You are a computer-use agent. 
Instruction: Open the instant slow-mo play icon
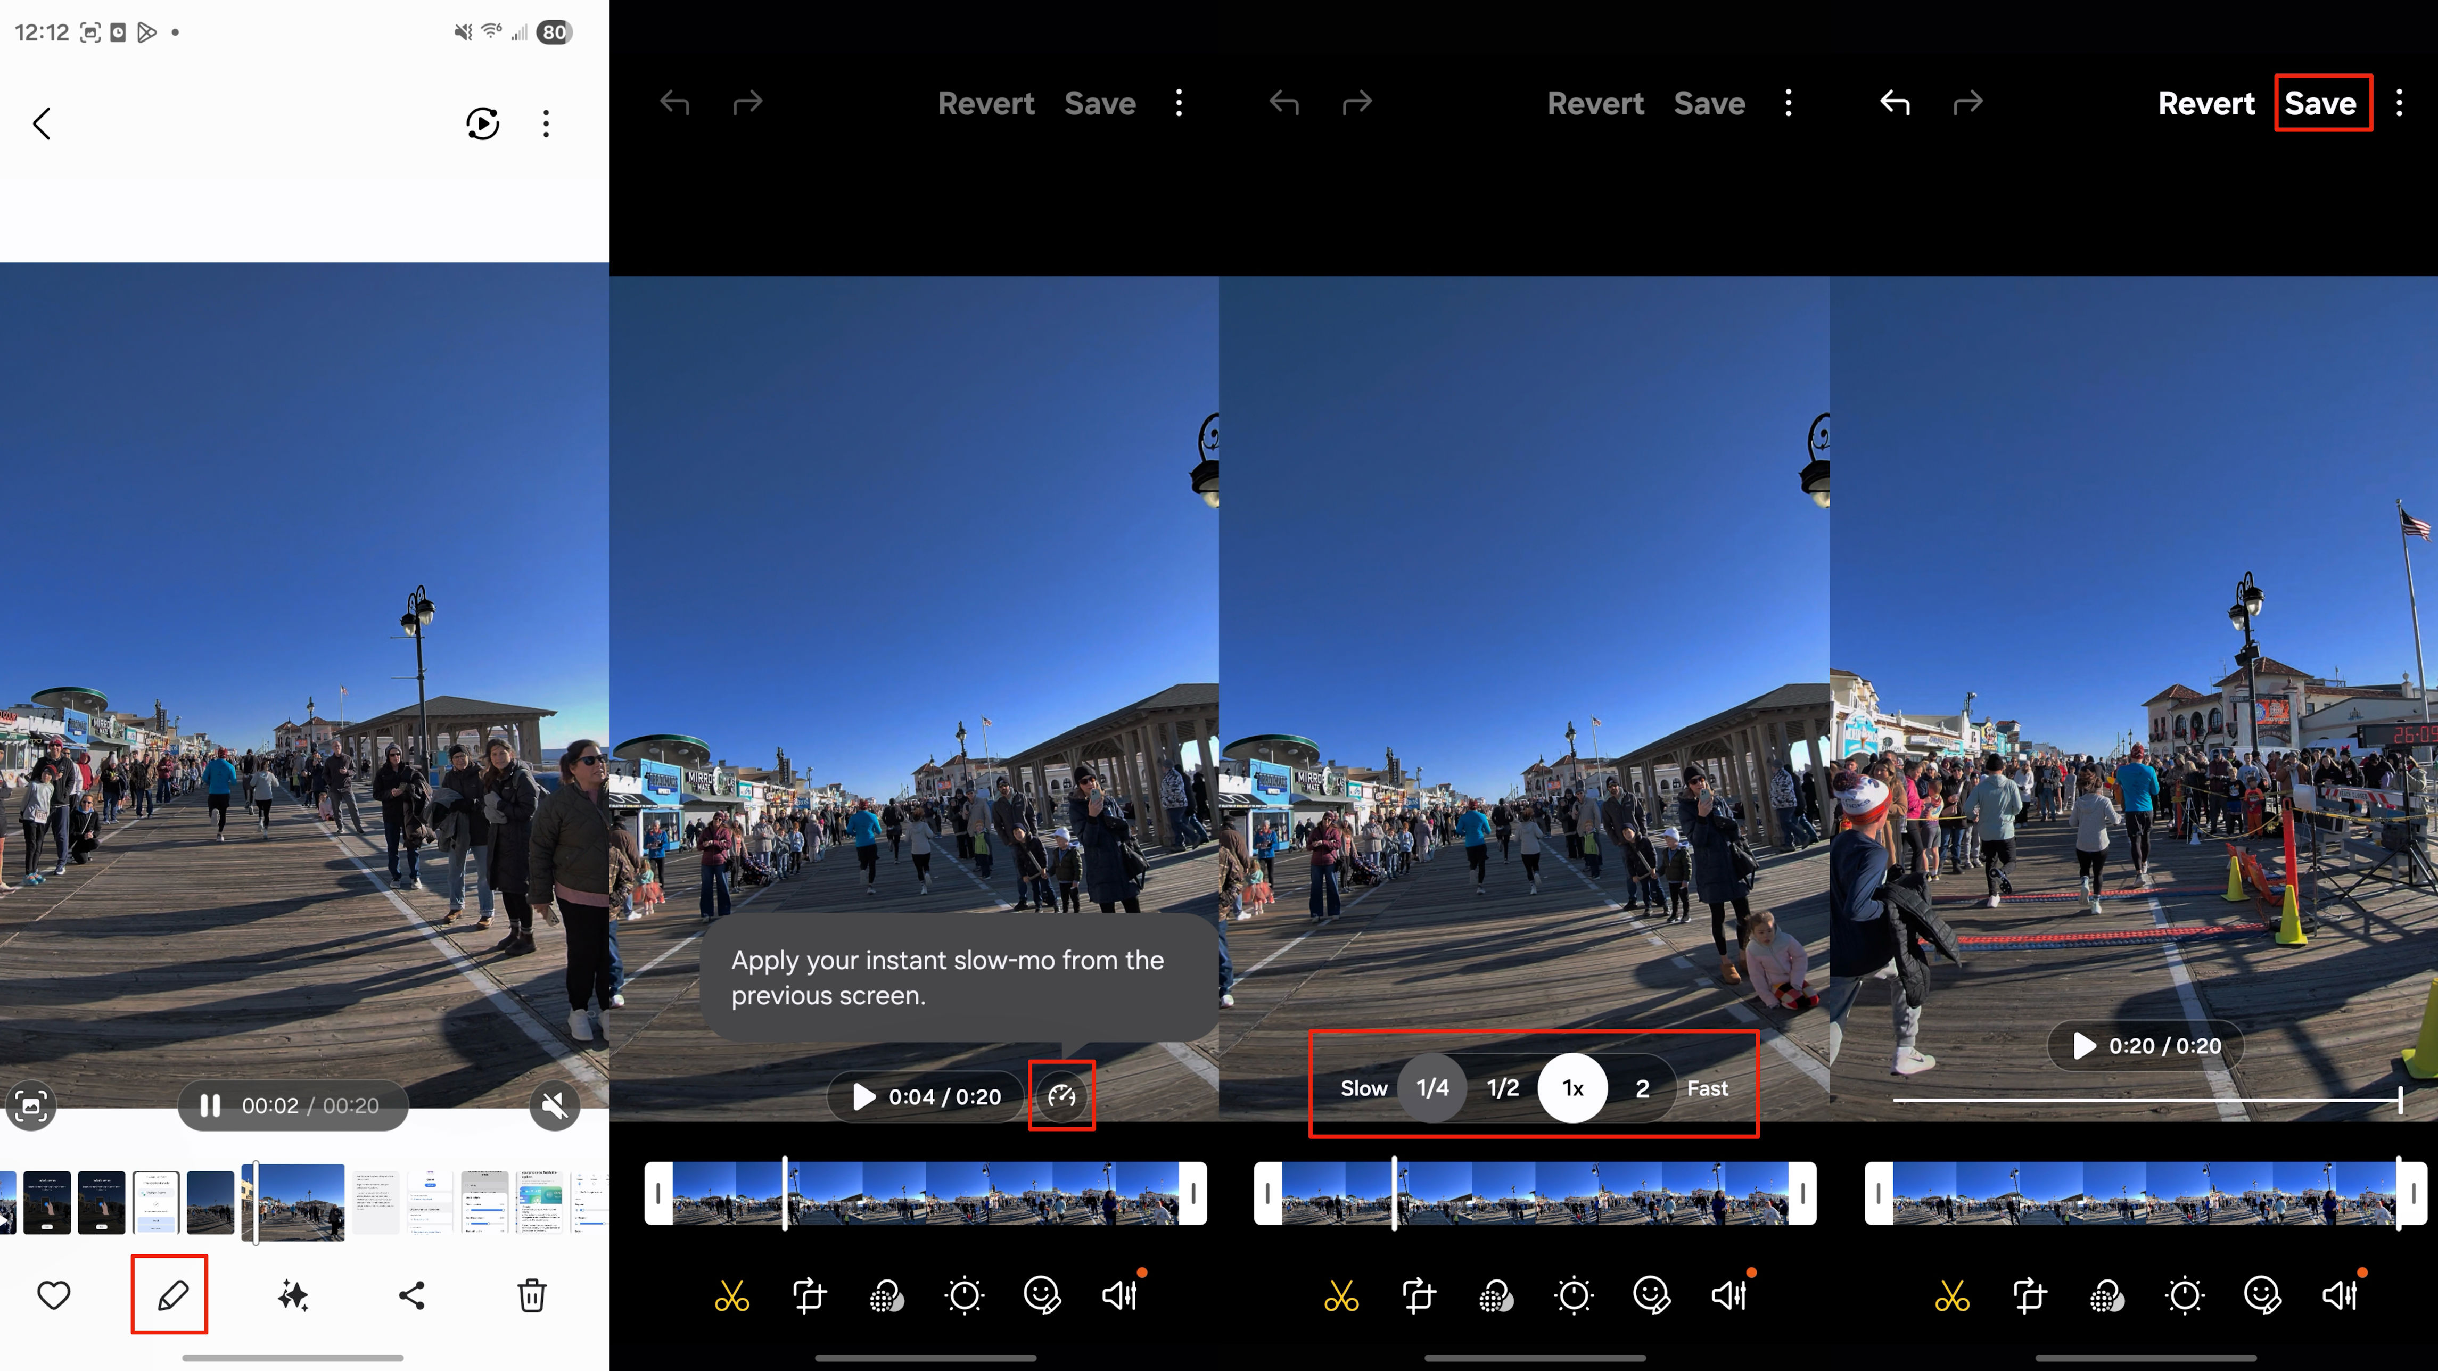pos(483,123)
